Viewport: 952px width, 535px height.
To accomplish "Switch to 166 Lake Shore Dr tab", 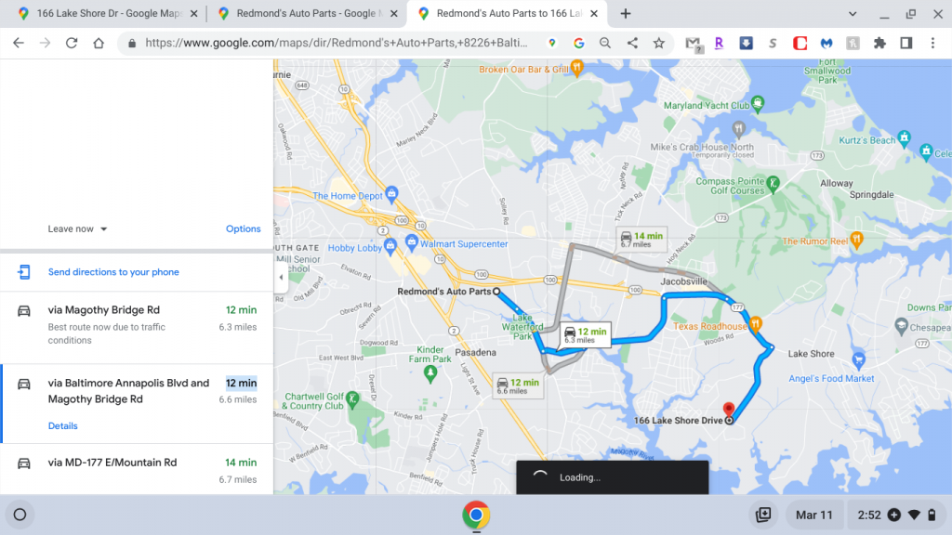I will [108, 13].
